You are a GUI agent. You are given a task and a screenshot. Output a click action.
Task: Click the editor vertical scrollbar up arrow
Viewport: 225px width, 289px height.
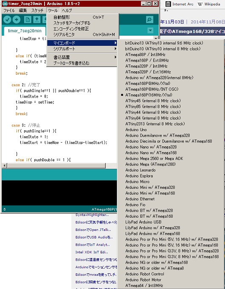tap(156, 38)
